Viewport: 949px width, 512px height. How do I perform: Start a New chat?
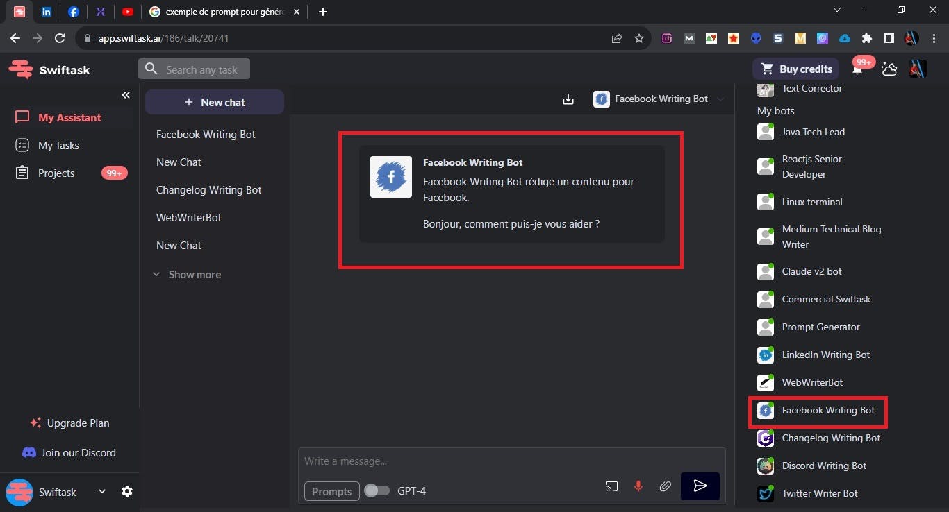215,102
